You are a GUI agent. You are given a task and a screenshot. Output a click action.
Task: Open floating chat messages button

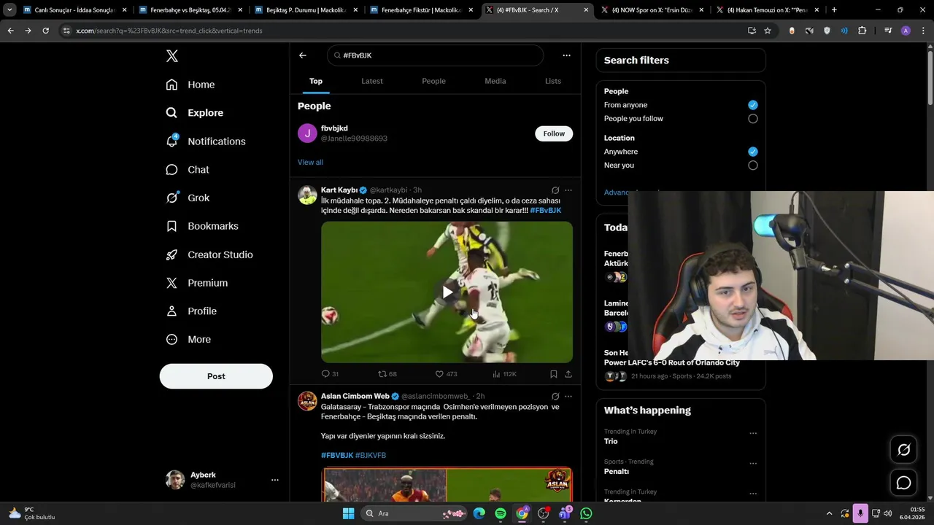pyautogui.click(x=903, y=483)
